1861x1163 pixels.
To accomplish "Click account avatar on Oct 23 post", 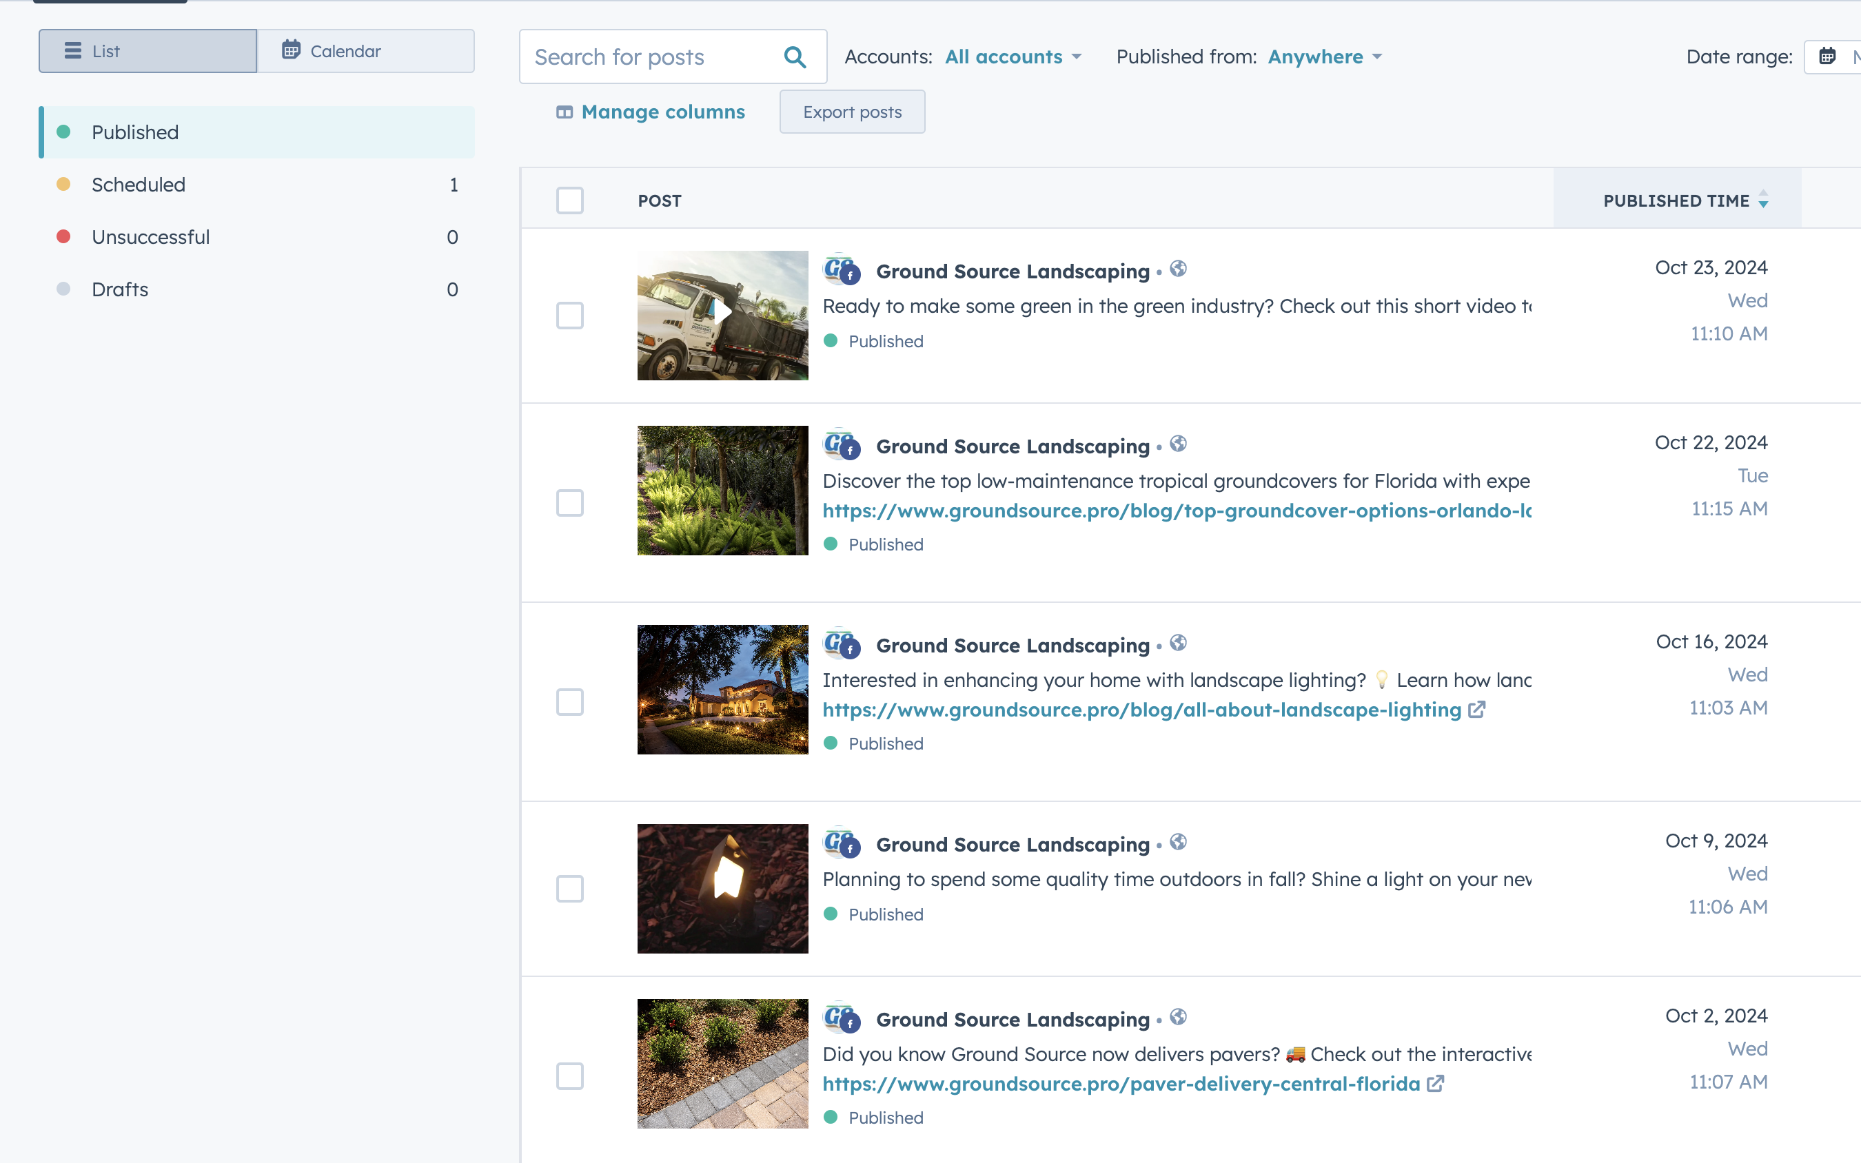I will (842, 270).
